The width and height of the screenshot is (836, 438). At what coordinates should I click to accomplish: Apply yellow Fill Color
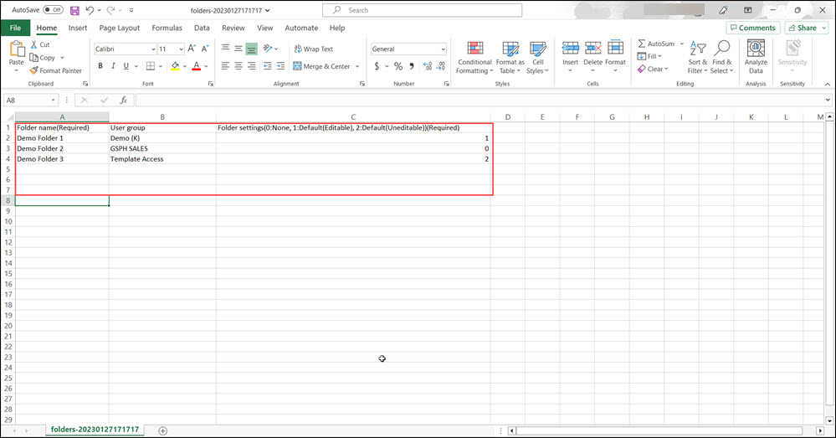pos(175,66)
